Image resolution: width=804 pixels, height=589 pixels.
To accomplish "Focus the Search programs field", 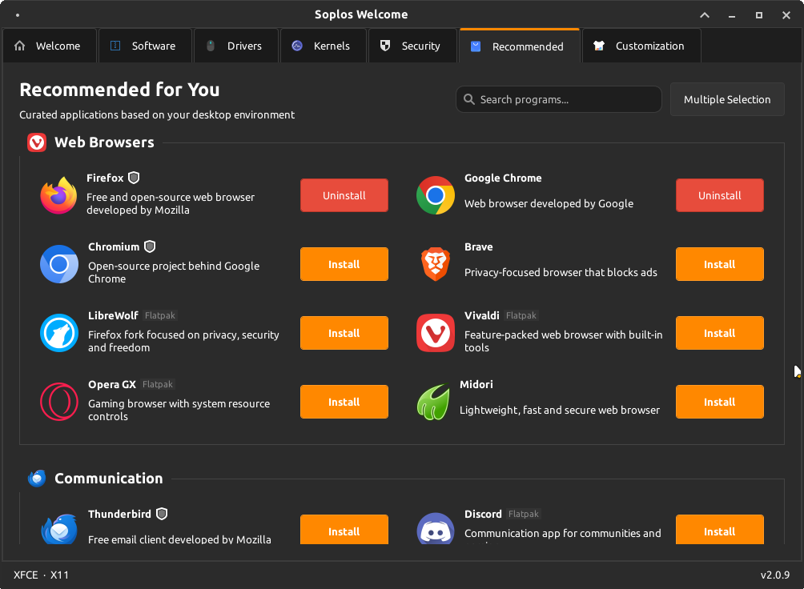I will (558, 99).
